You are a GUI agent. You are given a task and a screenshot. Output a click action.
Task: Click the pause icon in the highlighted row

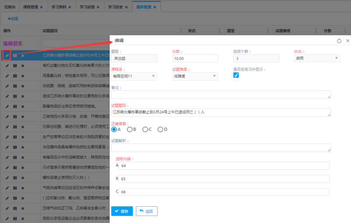pyautogui.click(x=15, y=55)
